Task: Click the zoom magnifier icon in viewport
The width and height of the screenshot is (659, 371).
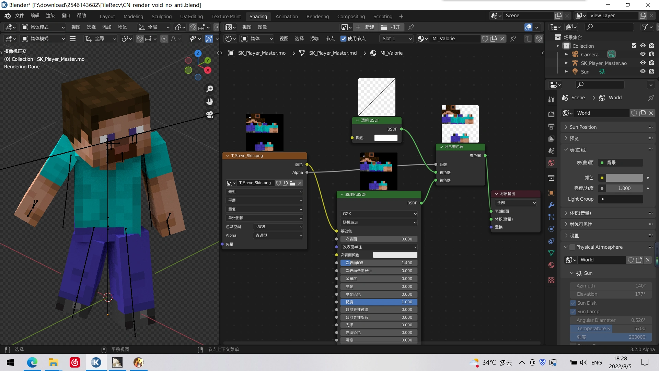Action: pyautogui.click(x=210, y=89)
